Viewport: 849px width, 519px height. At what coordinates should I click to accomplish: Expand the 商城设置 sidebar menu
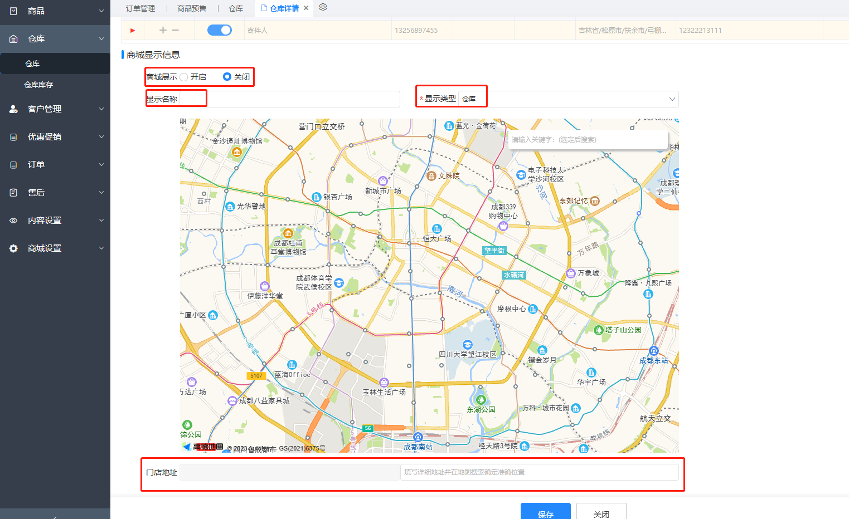point(101,248)
